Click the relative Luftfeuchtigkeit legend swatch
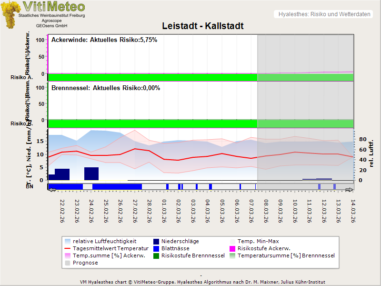 pos(68,242)
